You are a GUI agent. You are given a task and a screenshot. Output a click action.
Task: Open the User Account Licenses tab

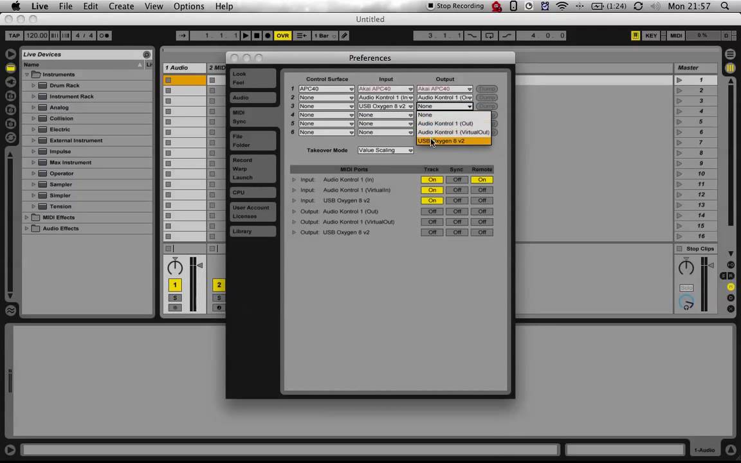click(x=253, y=212)
